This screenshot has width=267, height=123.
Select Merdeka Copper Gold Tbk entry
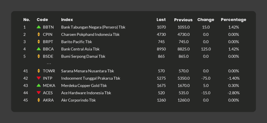pyautogui.click(x=84, y=86)
